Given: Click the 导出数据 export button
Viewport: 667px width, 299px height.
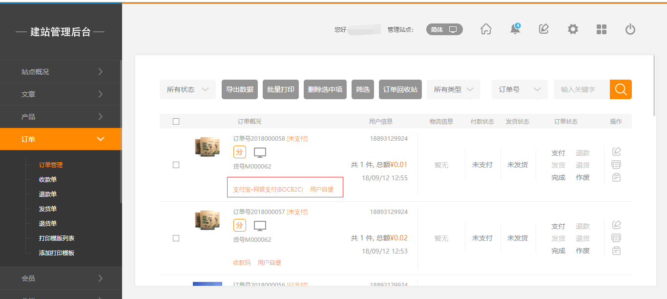Looking at the screenshot, I should [x=239, y=89].
